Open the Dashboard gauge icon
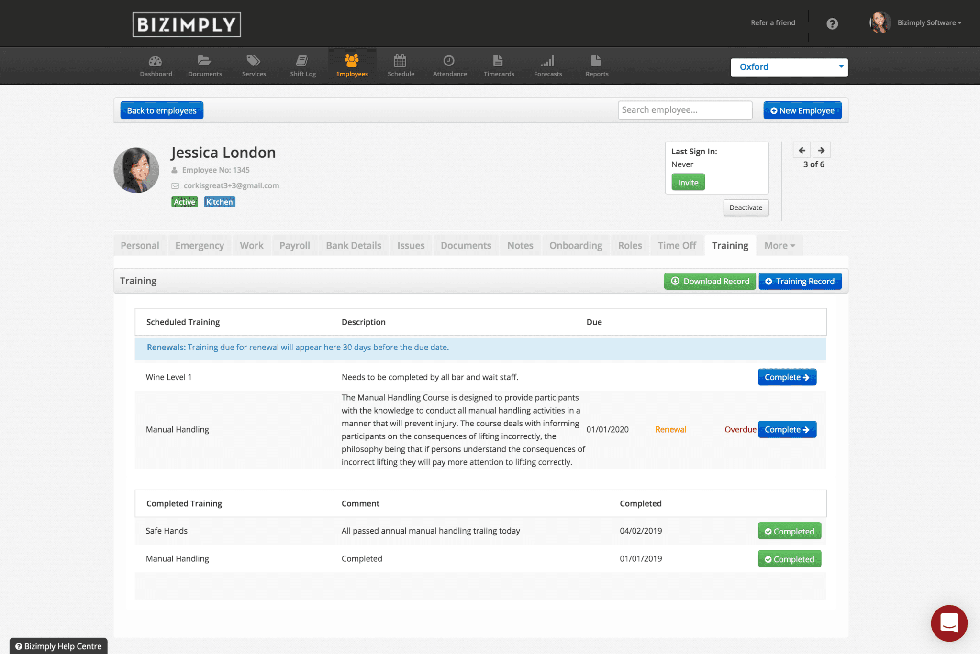 156,61
